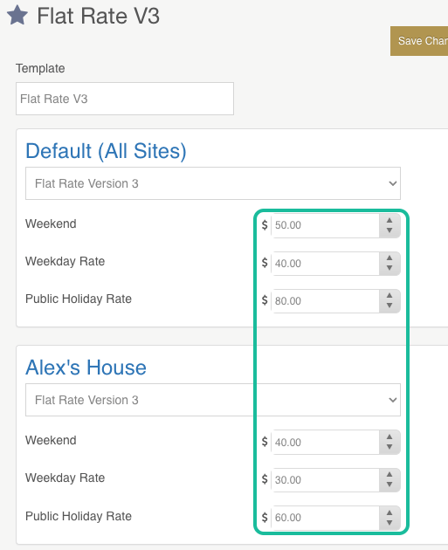448x550 pixels.
Task: Open Default (All Sites) Flat Rate Version dropdown
Action: pyautogui.click(x=213, y=183)
